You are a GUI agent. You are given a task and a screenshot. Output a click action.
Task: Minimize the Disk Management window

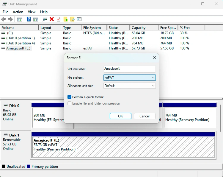point(189,4)
